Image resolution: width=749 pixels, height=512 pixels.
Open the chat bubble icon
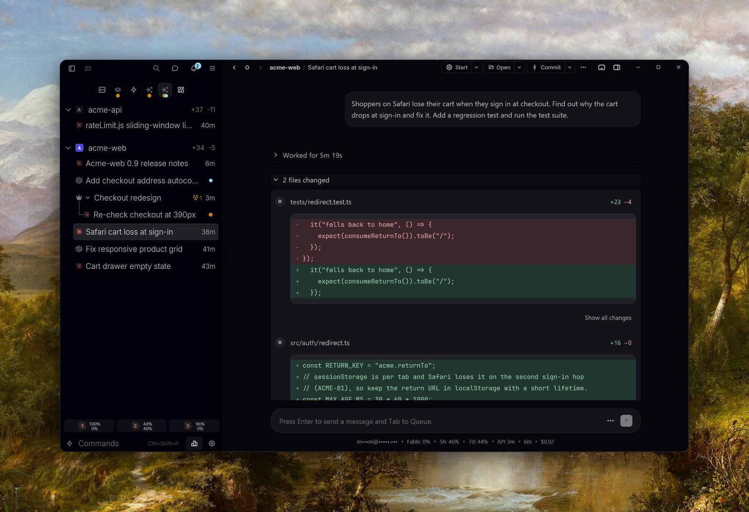click(175, 68)
